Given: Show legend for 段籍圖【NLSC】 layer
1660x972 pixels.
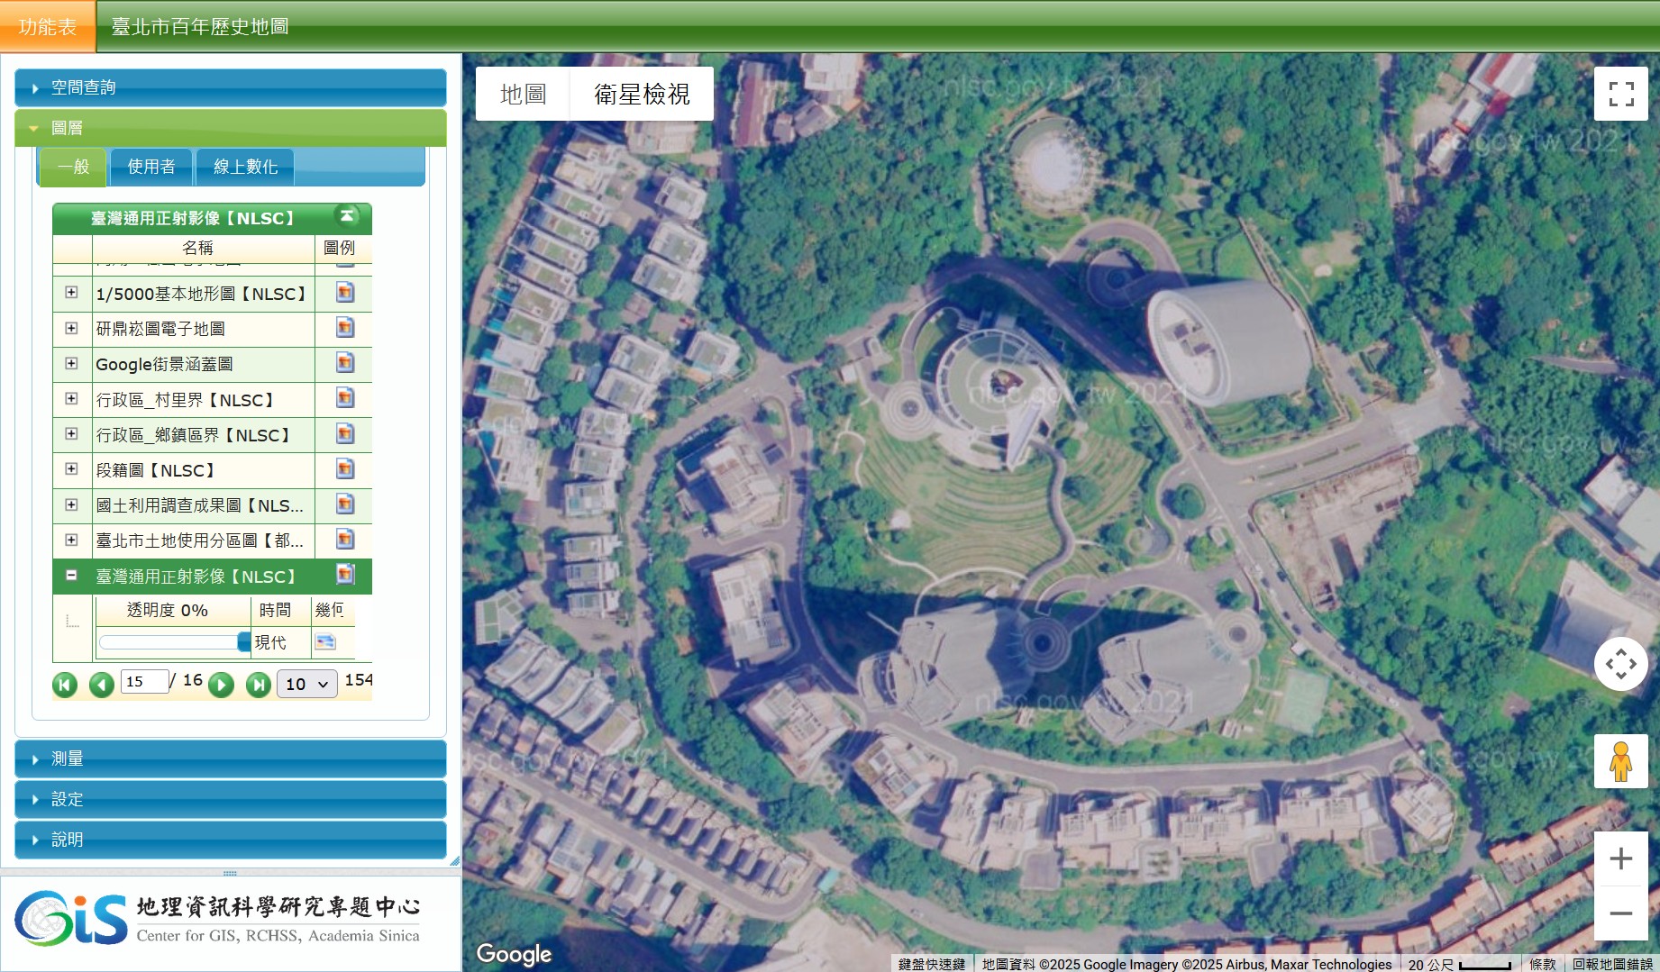Looking at the screenshot, I should pyautogui.click(x=344, y=469).
